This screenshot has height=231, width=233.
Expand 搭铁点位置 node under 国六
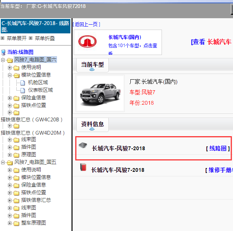coord(10,105)
